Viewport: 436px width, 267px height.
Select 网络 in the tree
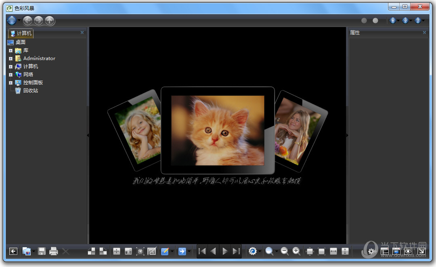28,75
